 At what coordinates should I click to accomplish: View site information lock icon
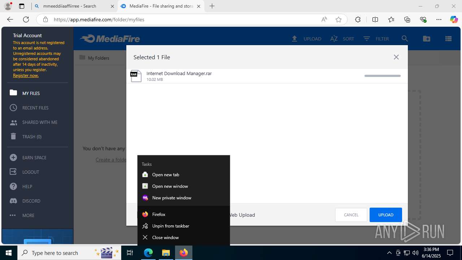coord(45,19)
